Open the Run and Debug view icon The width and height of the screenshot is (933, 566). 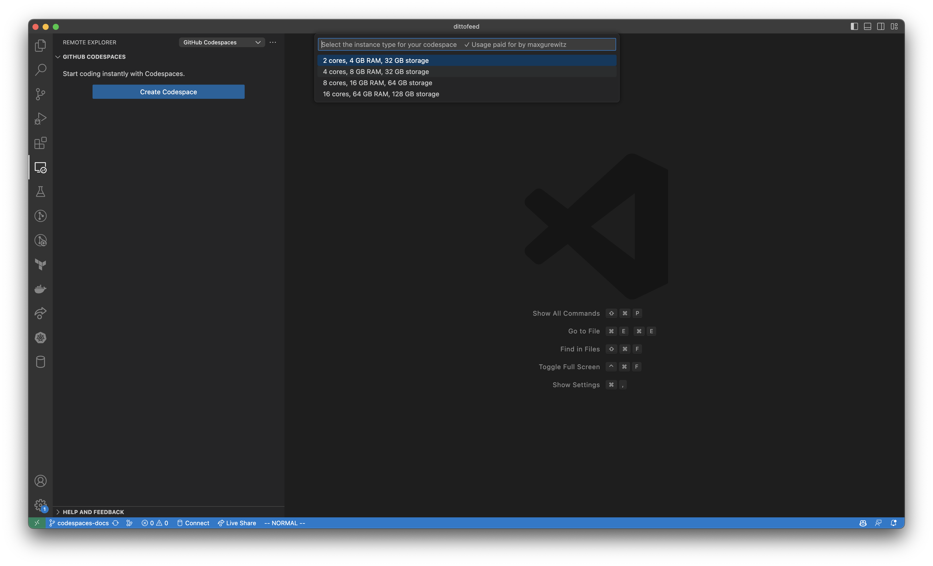[x=41, y=119]
